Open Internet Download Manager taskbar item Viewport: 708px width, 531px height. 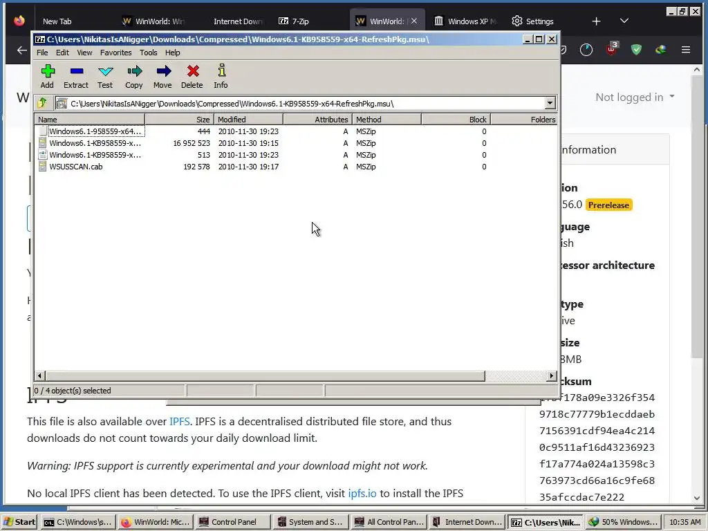(x=467, y=522)
